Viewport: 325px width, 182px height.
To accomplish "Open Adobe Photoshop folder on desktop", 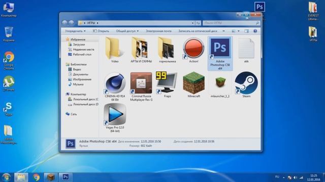I will point(8,134).
